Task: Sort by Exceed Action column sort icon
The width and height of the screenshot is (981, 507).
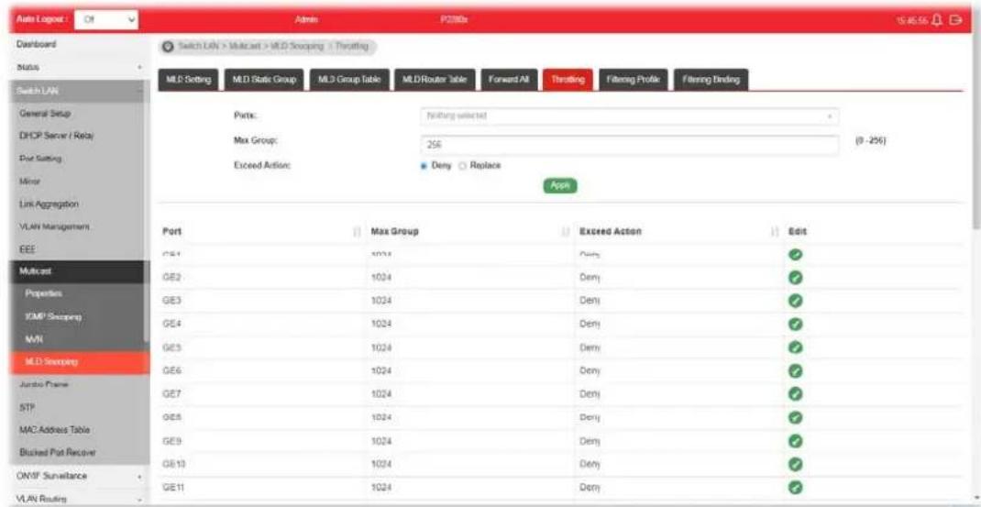Action: (775, 232)
